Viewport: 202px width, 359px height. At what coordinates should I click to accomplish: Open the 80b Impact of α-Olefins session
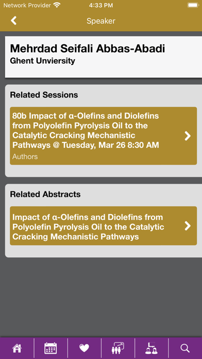[103, 136]
